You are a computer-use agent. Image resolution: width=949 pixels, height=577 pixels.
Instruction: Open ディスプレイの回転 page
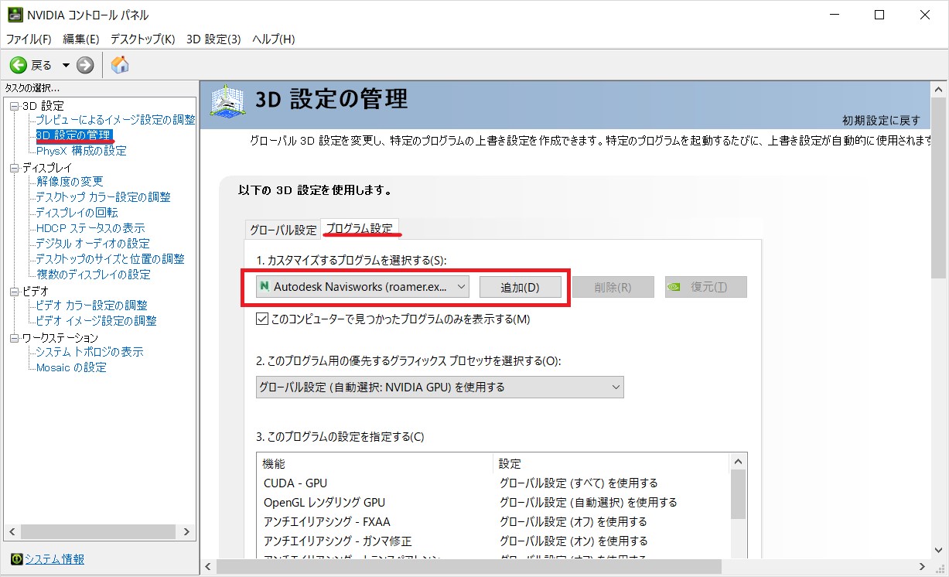click(x=77, y=213)
